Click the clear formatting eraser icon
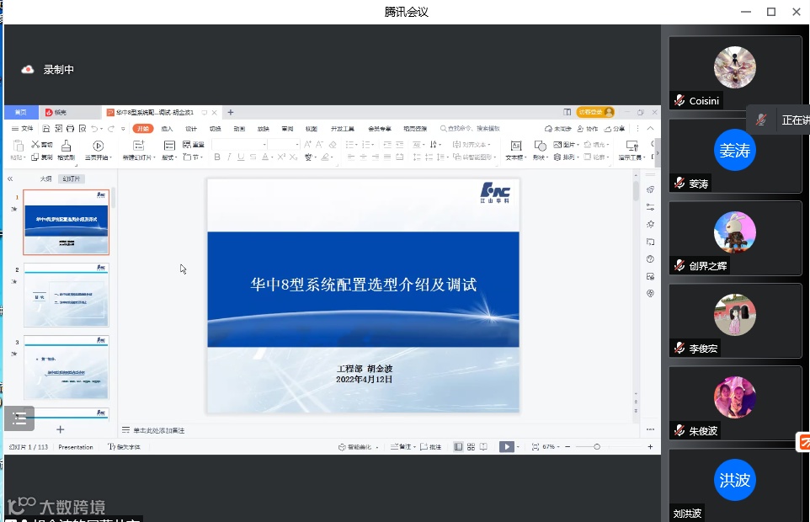Image resolution: width=810 pixels, height=522 pixels. (x=333, y=144)
